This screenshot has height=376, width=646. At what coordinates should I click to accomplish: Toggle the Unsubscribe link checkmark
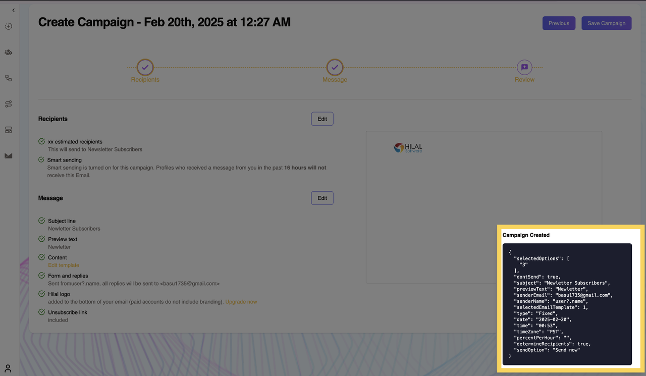(x=41, y=312)
